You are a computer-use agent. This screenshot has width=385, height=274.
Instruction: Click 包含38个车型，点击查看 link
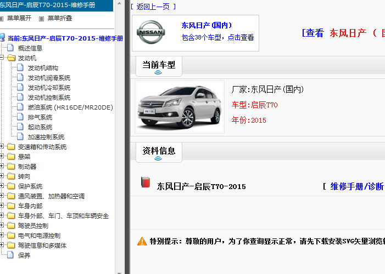(217, 37)
